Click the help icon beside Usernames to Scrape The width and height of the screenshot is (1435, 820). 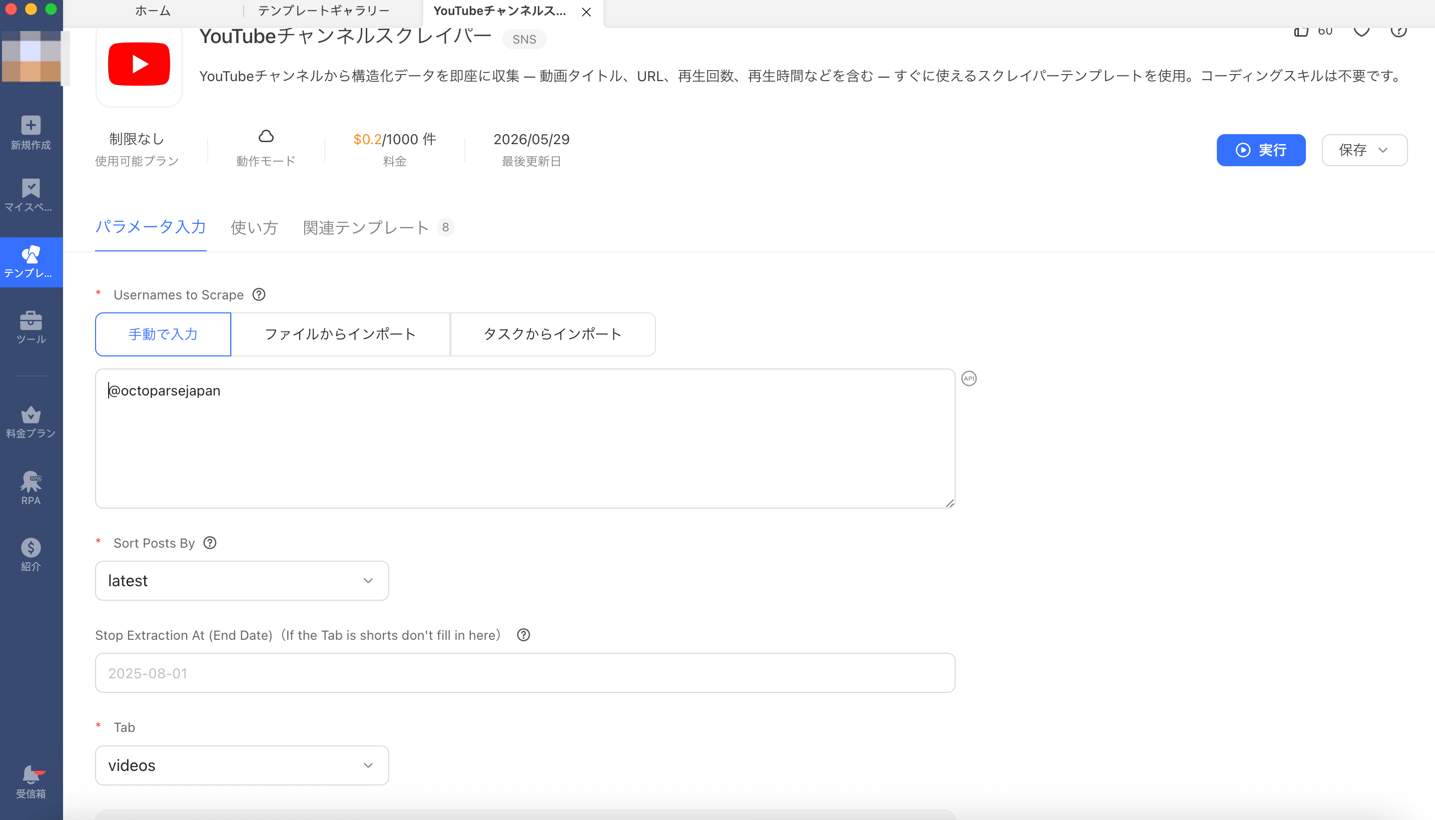coord(259,294)
